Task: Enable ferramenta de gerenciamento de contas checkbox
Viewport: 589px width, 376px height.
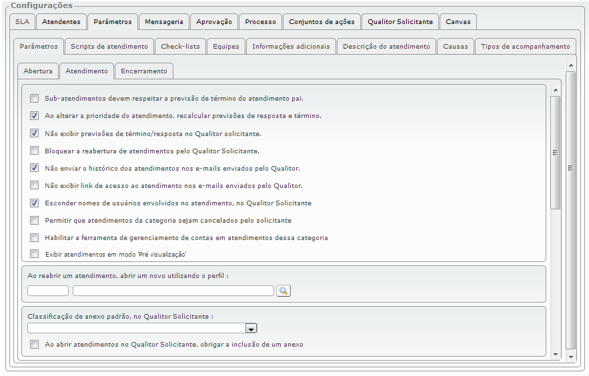Action: pos(34,237)
